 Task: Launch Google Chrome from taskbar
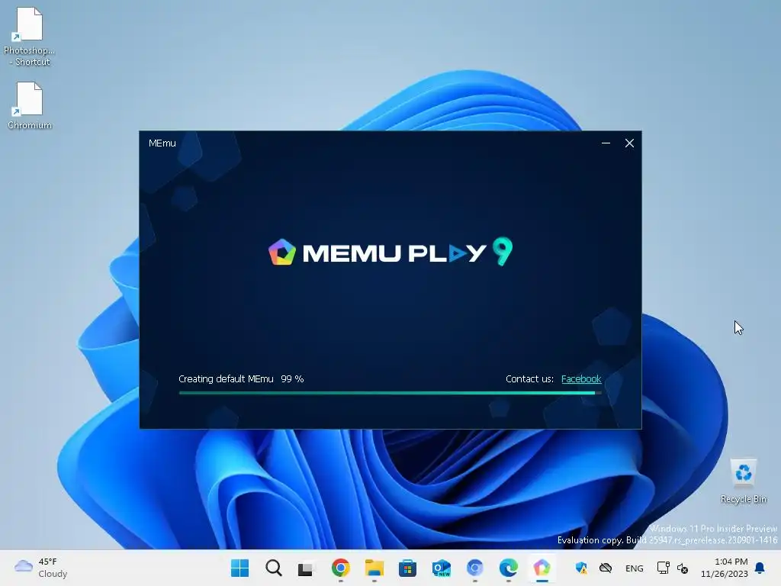point(341,568)
